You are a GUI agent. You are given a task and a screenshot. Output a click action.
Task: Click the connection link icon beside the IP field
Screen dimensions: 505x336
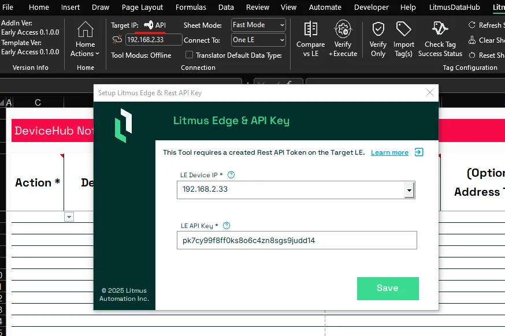[x=117, y=40]
